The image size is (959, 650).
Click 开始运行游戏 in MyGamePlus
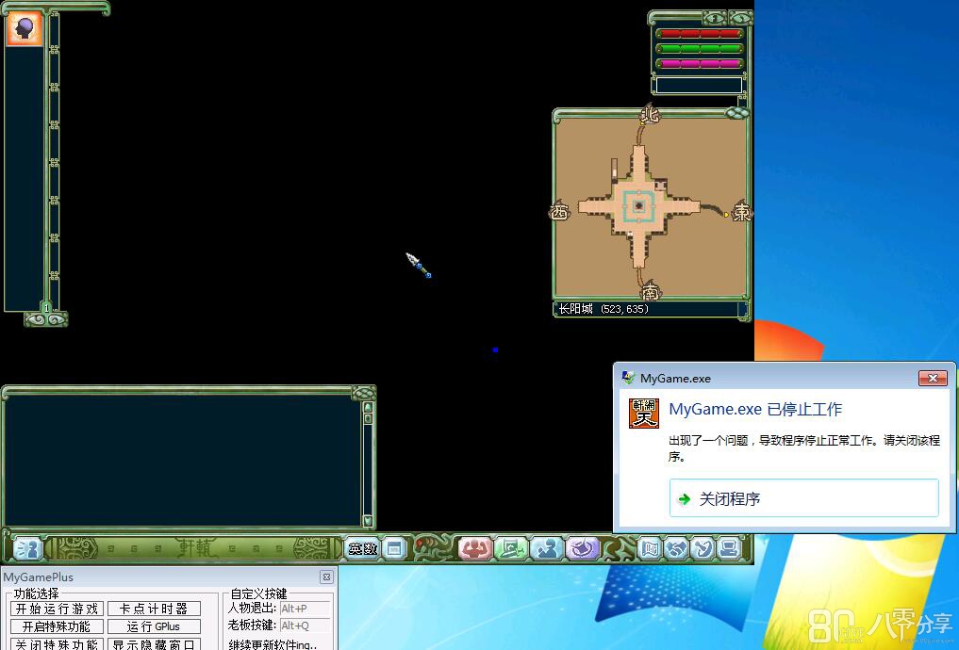(57, 609)
